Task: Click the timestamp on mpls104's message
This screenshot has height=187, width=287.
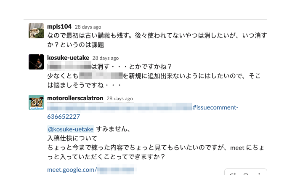Action: pyautogui.click(x=88, y=27)
